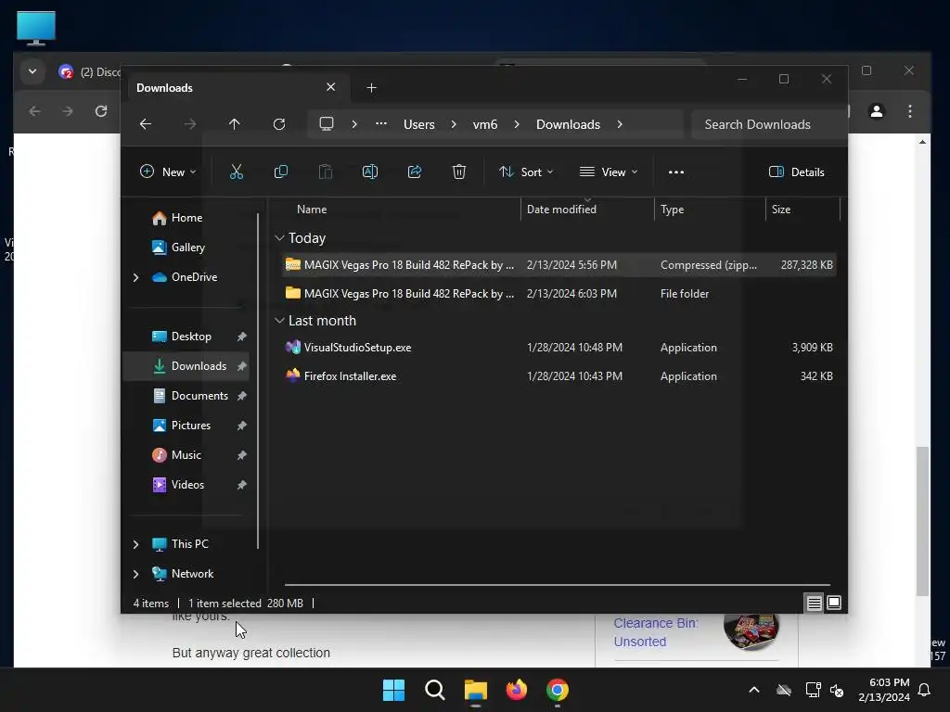Viewport: 950px width, 712px height.
Task: Collapse the Last month group
Action: [x=279, y=320]
